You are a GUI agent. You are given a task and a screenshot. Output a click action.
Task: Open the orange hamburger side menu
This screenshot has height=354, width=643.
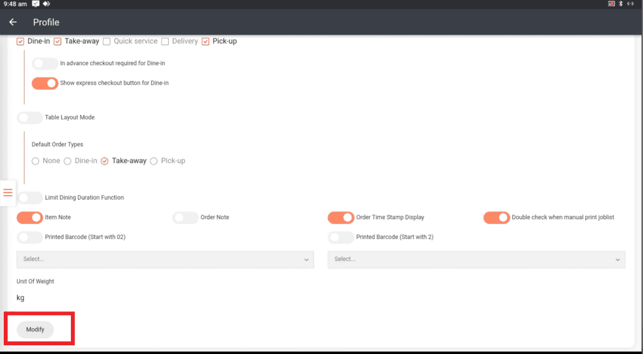pyautogui.click(x=8, y=193)
